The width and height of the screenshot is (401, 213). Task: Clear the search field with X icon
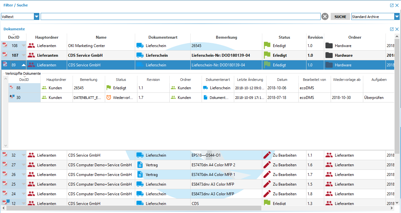(325, 16)
